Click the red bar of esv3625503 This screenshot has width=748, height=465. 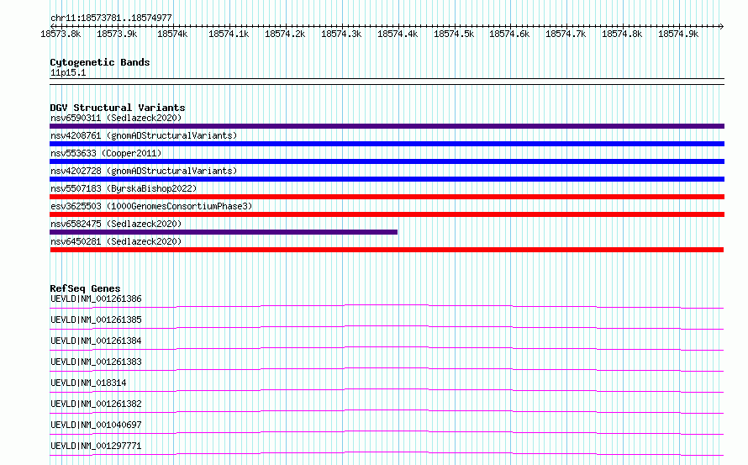(x=387, y=214)
